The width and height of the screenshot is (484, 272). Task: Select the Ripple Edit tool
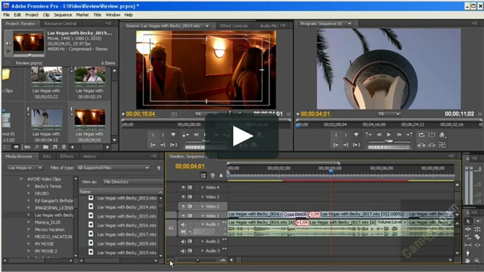(468, 229)
